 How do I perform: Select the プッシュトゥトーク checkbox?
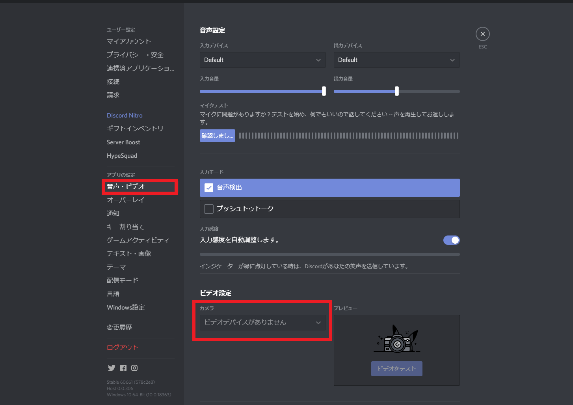tap(209, 209)
